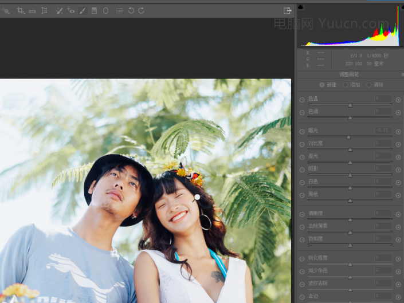
Task: Increase 曝光 with plus button
Action: click(398, 131)
